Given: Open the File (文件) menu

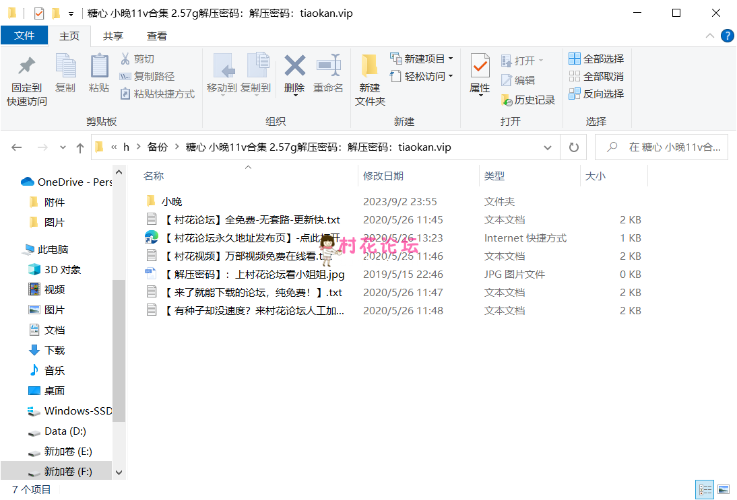Looking at the screenshot, I should pyautogui.click(x=24, y=36).
